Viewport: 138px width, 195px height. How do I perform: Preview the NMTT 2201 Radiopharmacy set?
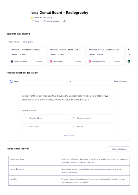(x=39, y=61)
